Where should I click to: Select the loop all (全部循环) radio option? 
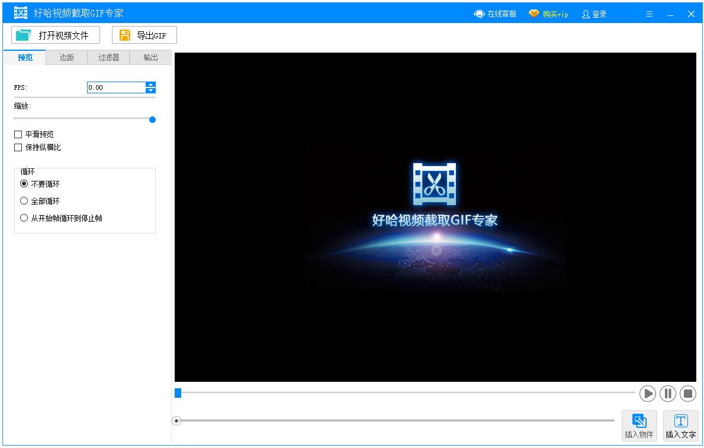point(24,201)
